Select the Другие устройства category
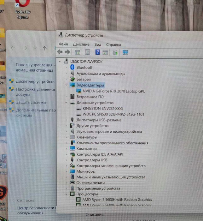The height and width of the screenshot is (221, 203). [x=92, y=126]
